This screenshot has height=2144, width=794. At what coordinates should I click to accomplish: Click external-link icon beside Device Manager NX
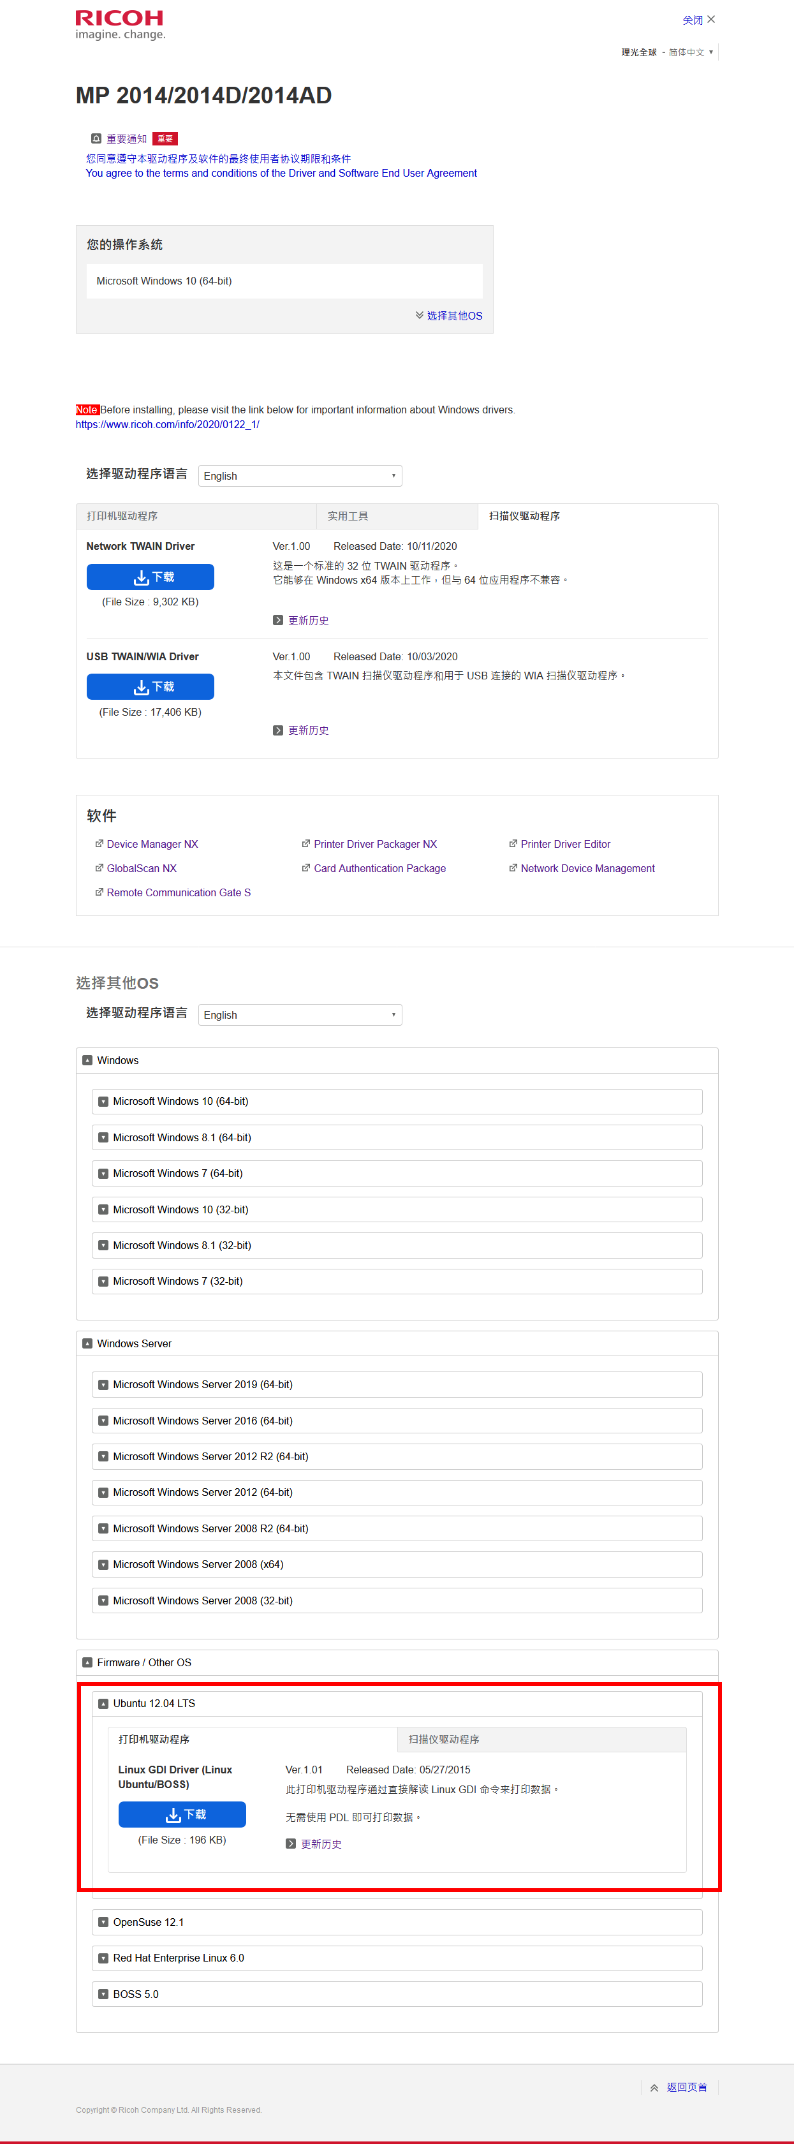point(99,844)
